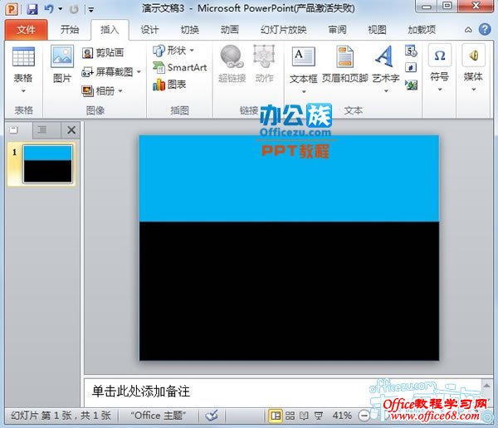Click the zoom out minus button
Image resolution: width=498 pixels, height=428 pixels.
[364, 415]
